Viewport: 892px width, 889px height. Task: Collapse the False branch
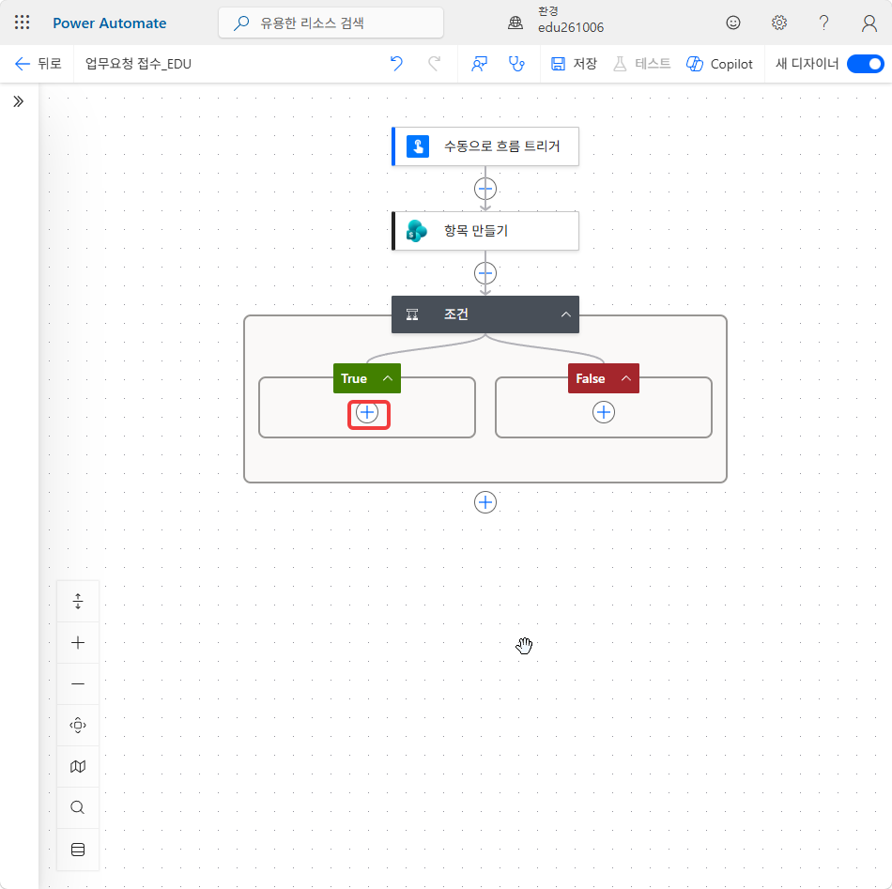(625, 378)
